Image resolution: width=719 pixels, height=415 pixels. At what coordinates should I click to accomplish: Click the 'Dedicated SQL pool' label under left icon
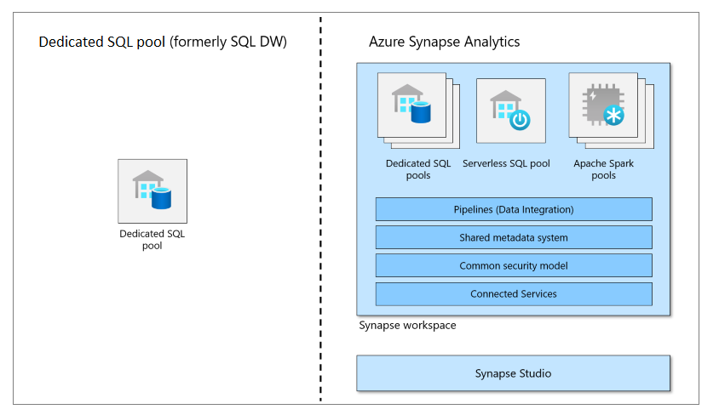(152, 239)
